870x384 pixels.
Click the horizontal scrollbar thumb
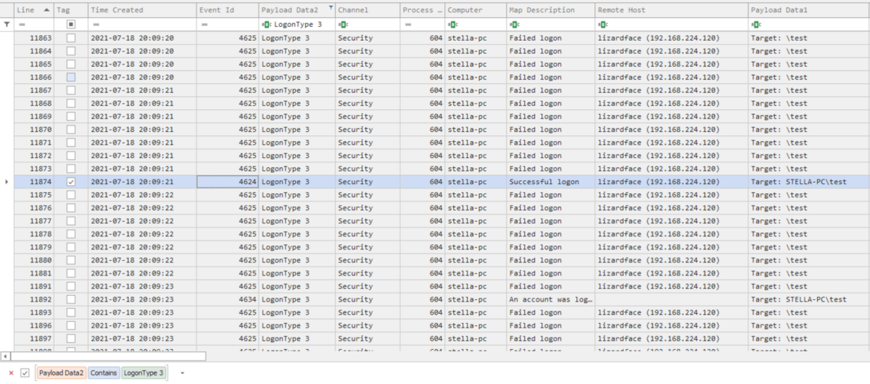point(108,357)
